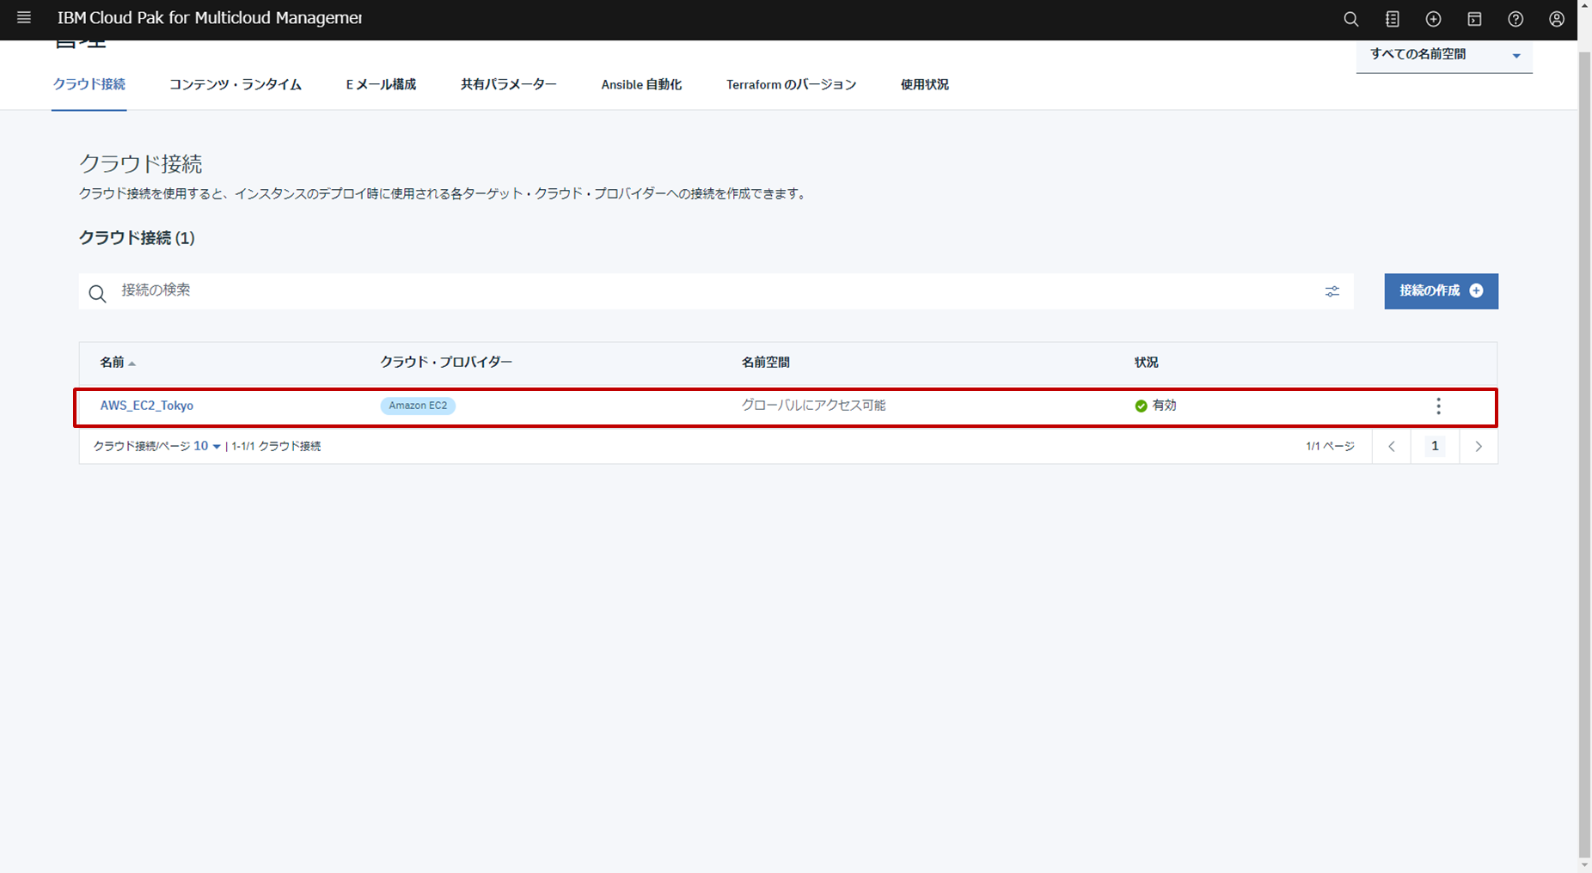This screenshot has width=1592, height=873.
Task: Switch to the クラウド接続 tab
Action: pyautogui.click(x=89, y=84)
